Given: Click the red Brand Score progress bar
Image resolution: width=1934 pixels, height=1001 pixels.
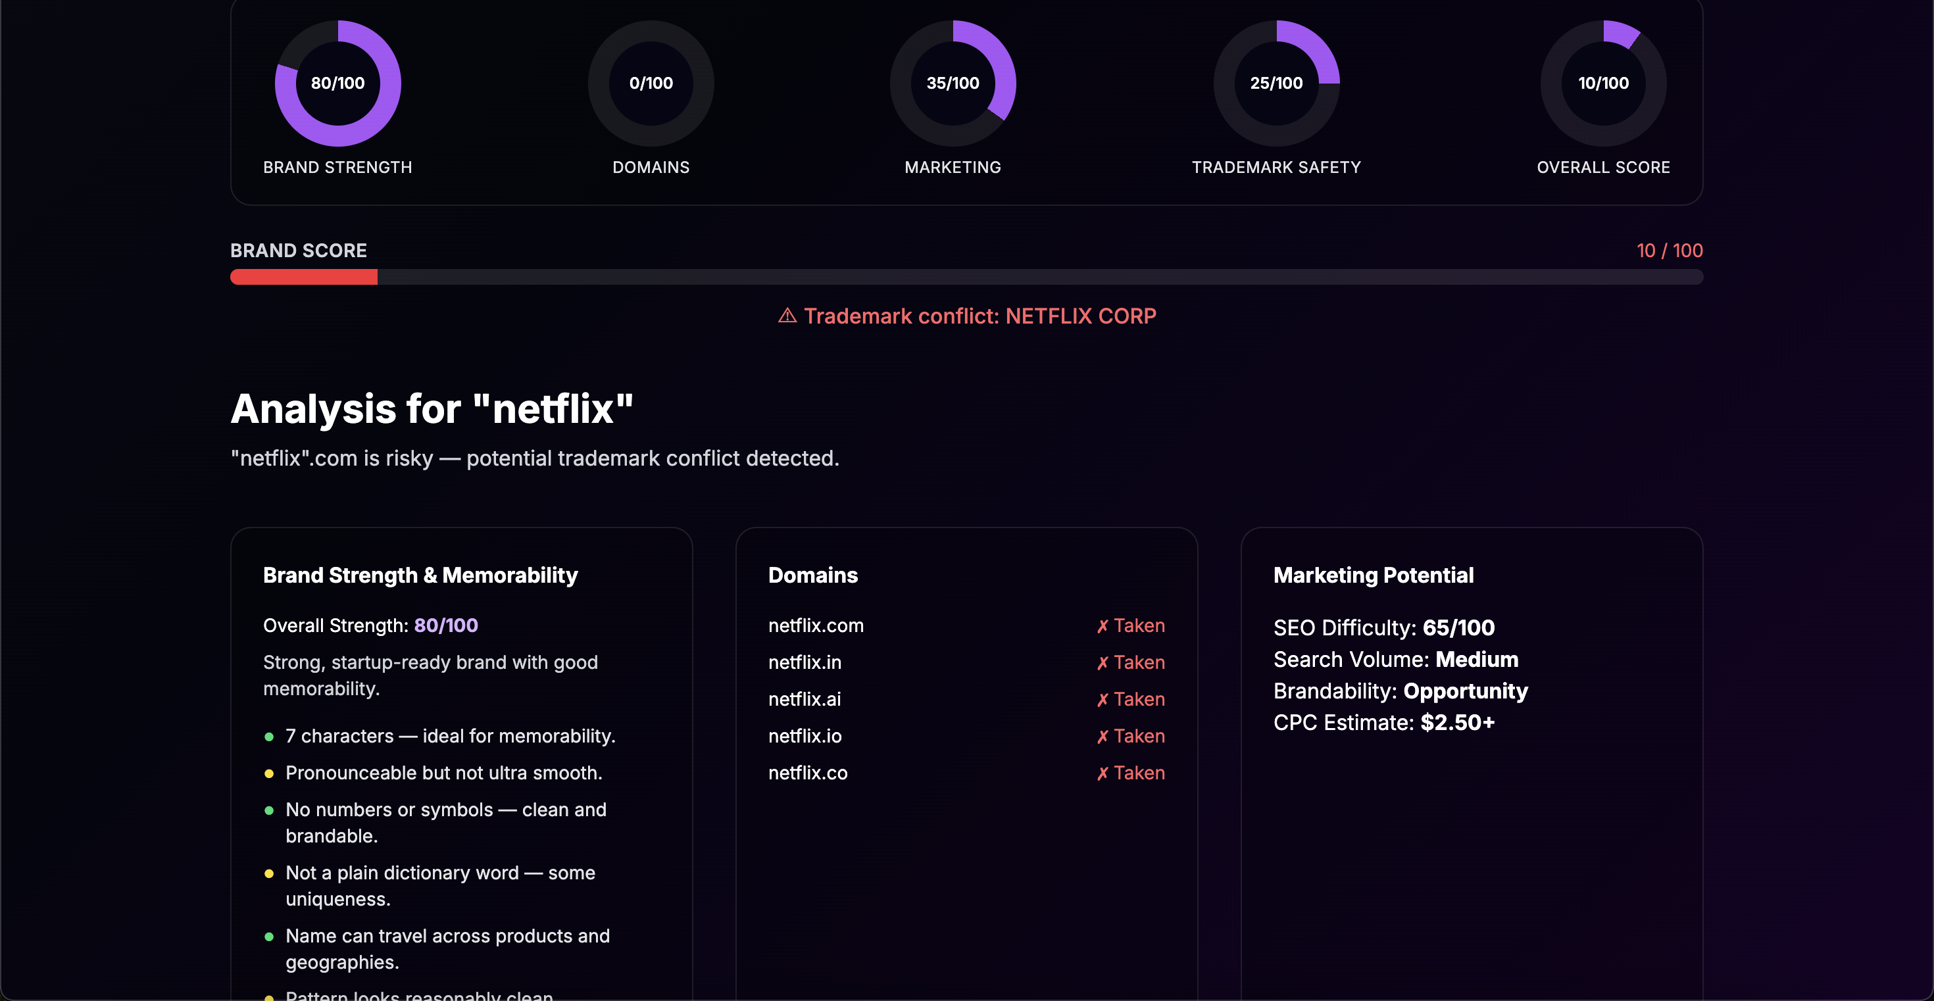Looking at the screenshot, I should 303,277.
